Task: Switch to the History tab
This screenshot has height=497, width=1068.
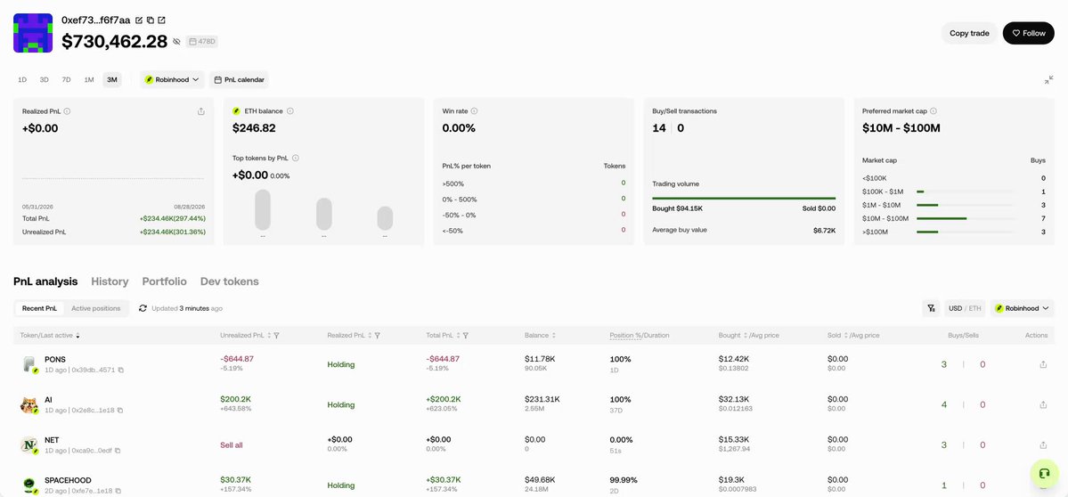Action: point(110,281)
